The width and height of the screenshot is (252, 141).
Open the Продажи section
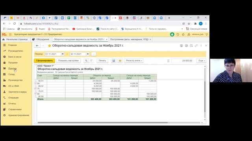(x=13, y=63)
